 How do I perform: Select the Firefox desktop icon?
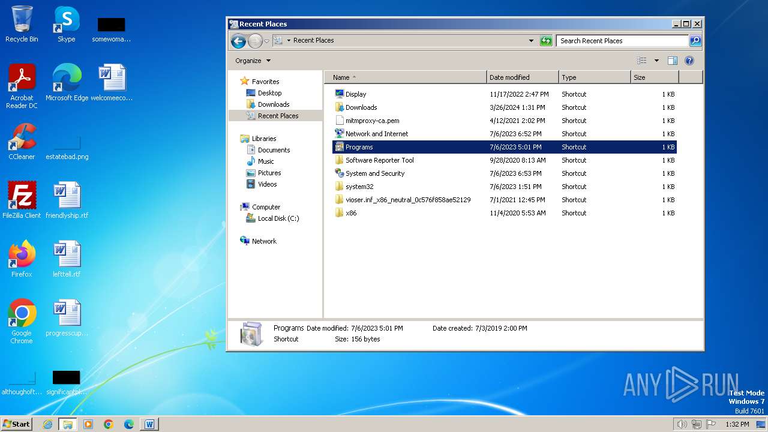click(22, 259)
